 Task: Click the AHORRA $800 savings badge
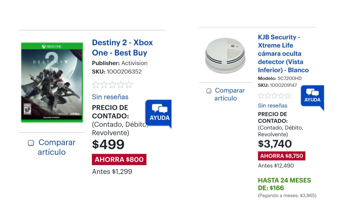tap(119, 159)
